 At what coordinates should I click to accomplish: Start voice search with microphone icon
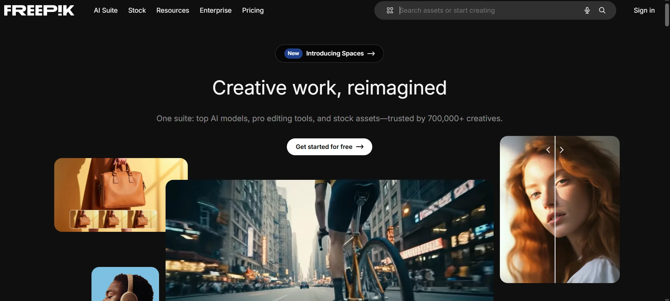click(x=587, y=11)
